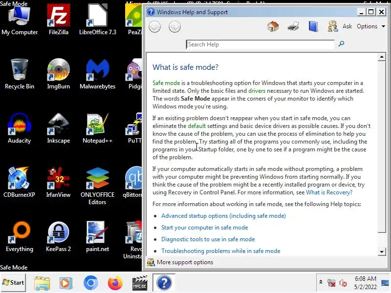Image resolution: width=391 pixels, height=293 pixels.
Task: Select the Pidgin desktop shortcut
Action: tap(134, 74)
